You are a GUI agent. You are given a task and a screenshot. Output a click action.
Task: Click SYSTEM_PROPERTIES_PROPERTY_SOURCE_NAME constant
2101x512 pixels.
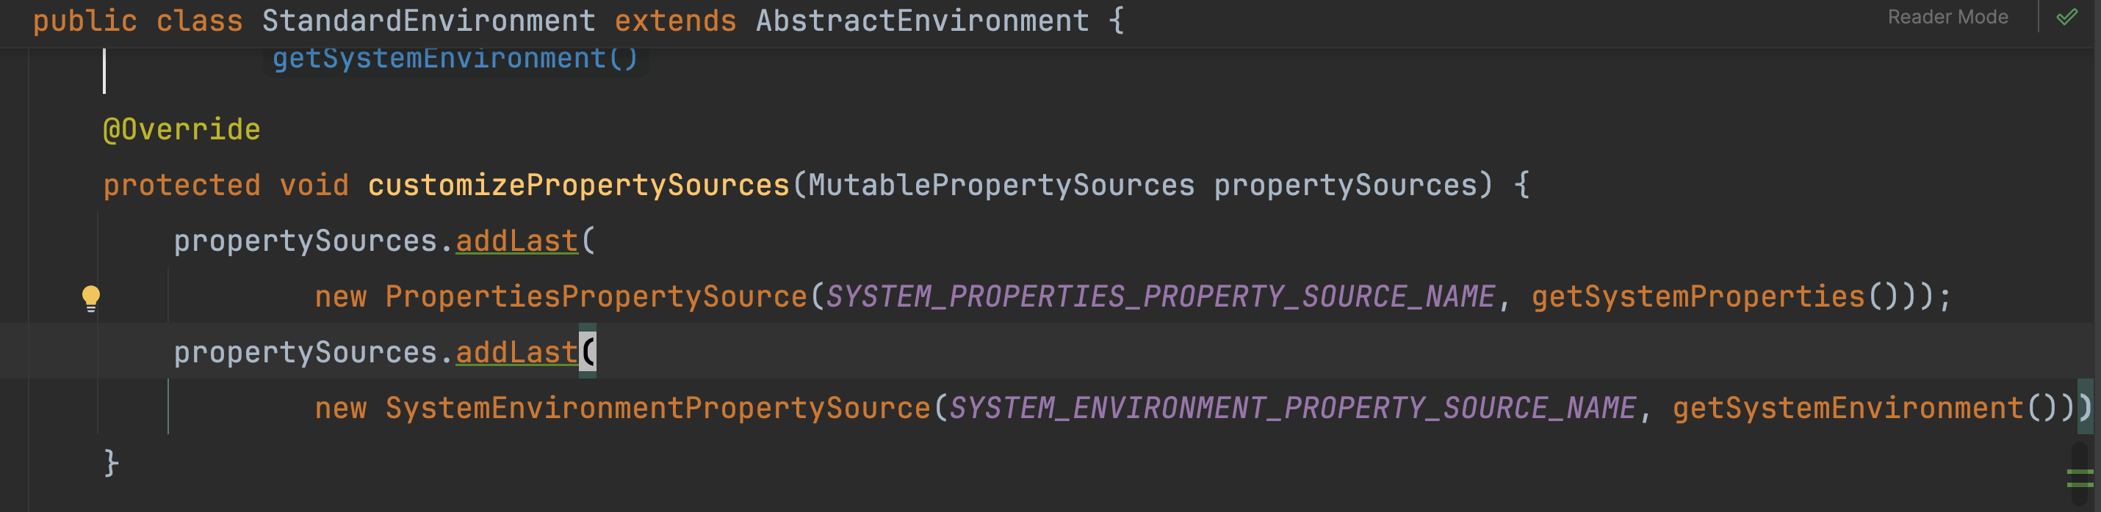(x=1161, y=297)
